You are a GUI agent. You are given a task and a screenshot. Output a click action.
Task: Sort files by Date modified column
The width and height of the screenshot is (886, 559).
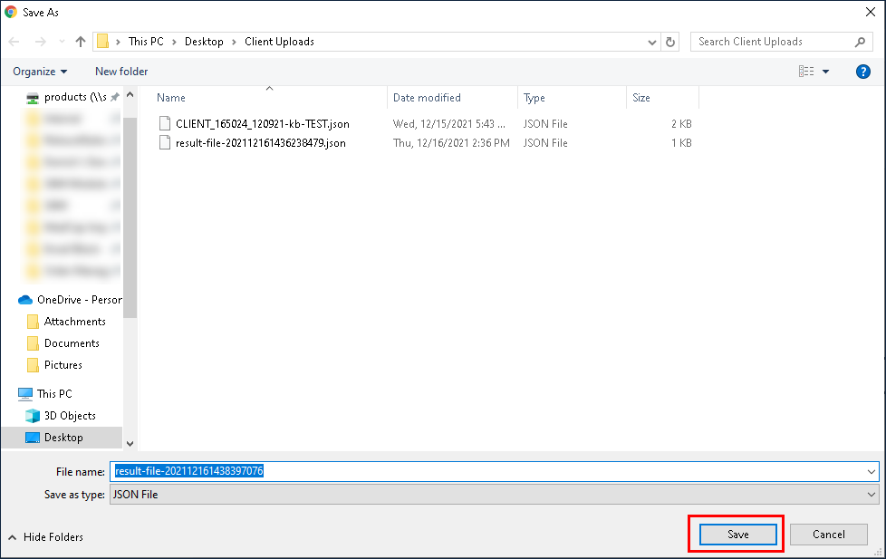coord(427,98)
